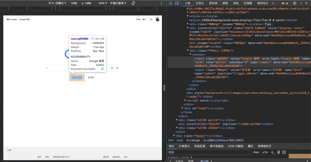Open the drawer three-dot menu at bottom
311x162 pixels.
click(170, 161)
